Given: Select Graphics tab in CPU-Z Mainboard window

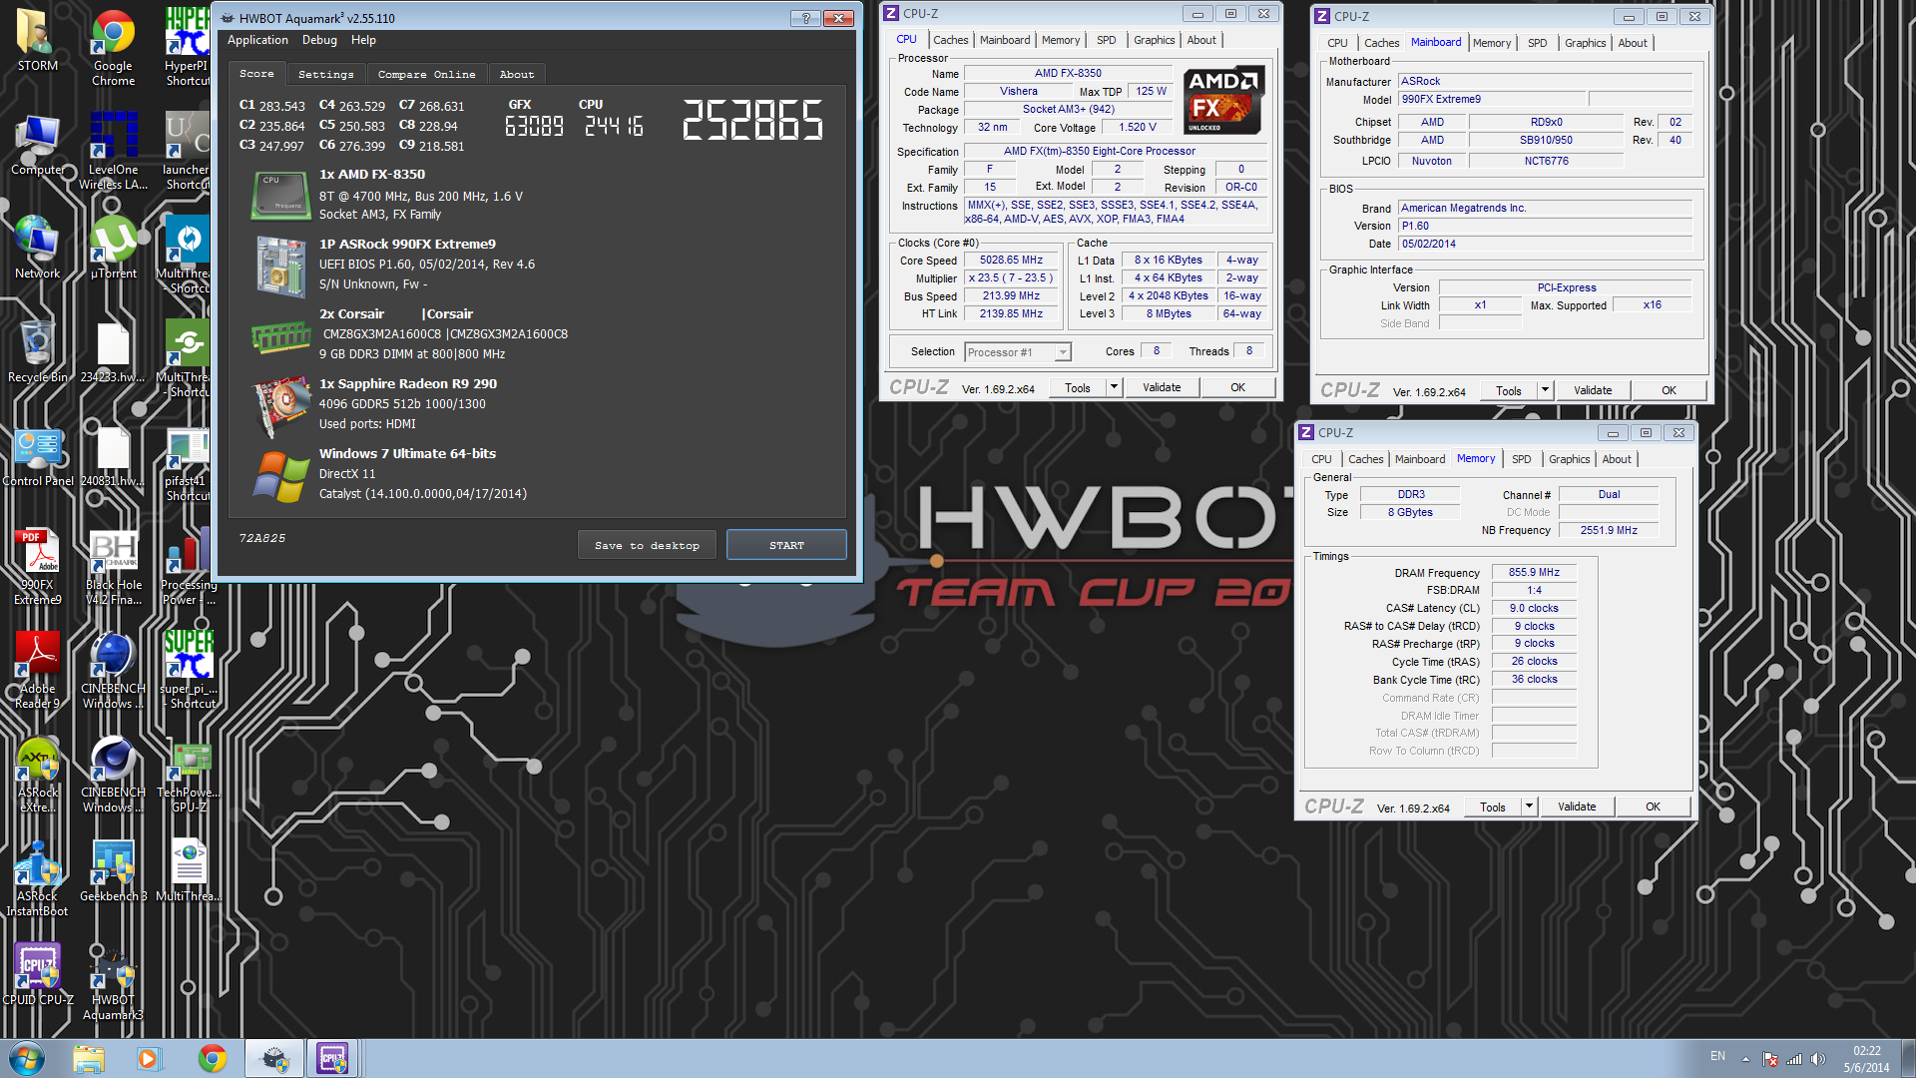Looking at the screenshot, I should [x=1585, y=43].
